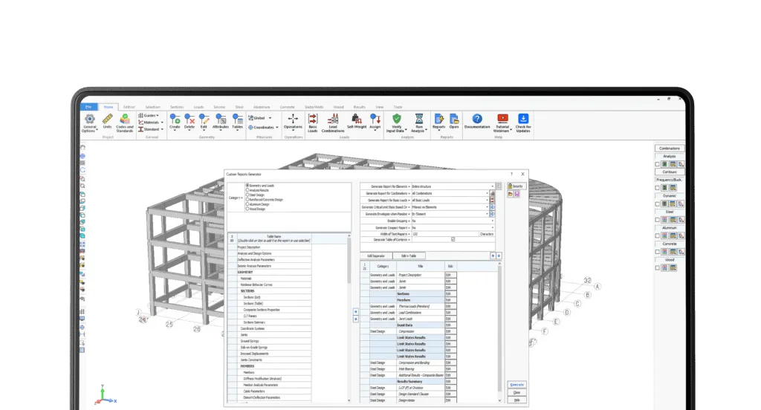Open Tutorial Webinars

[x=502, y=123]
